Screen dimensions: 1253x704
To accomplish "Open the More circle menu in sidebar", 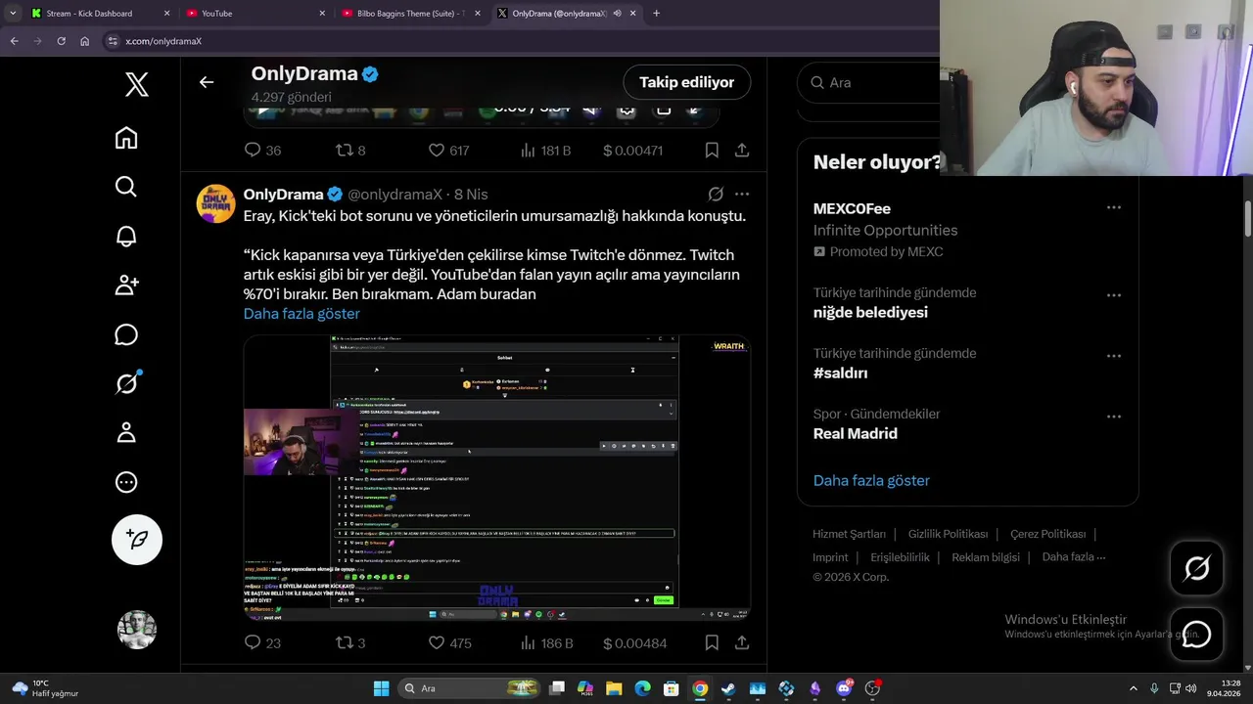I will [x=126, y=482].
